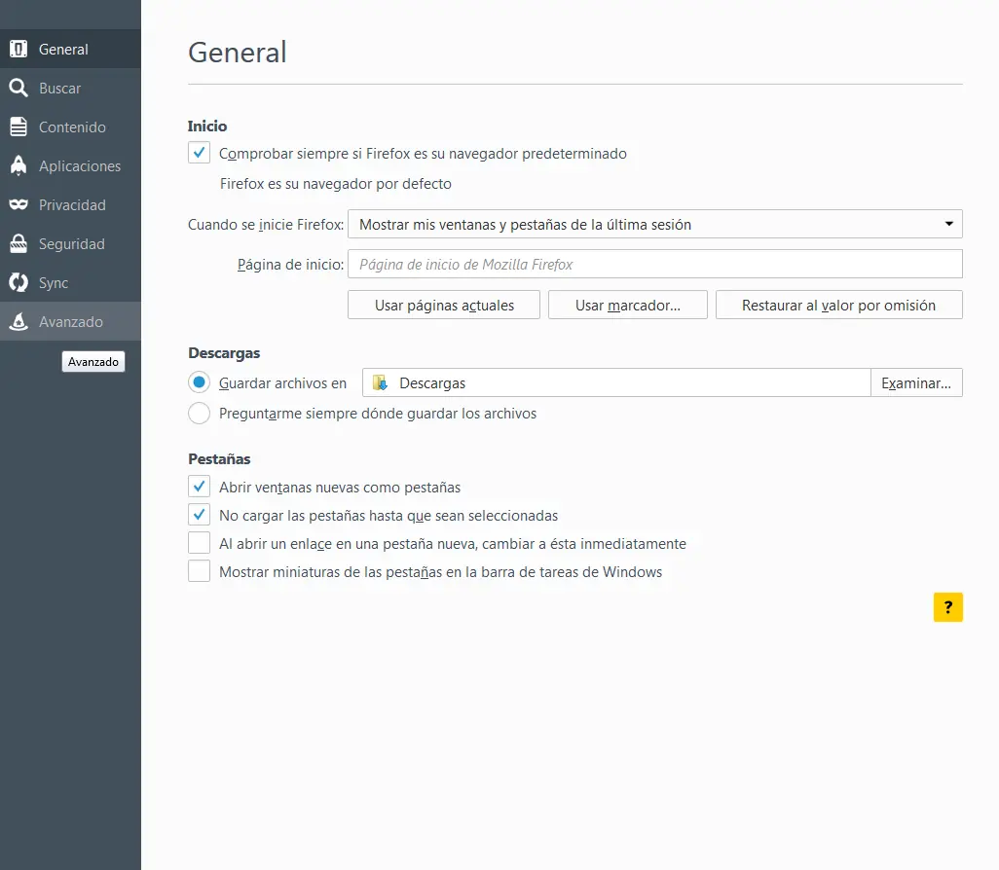Click the 'Cuando se inicie Firefox:' label
999x870 pixels.
click(266, 224)
